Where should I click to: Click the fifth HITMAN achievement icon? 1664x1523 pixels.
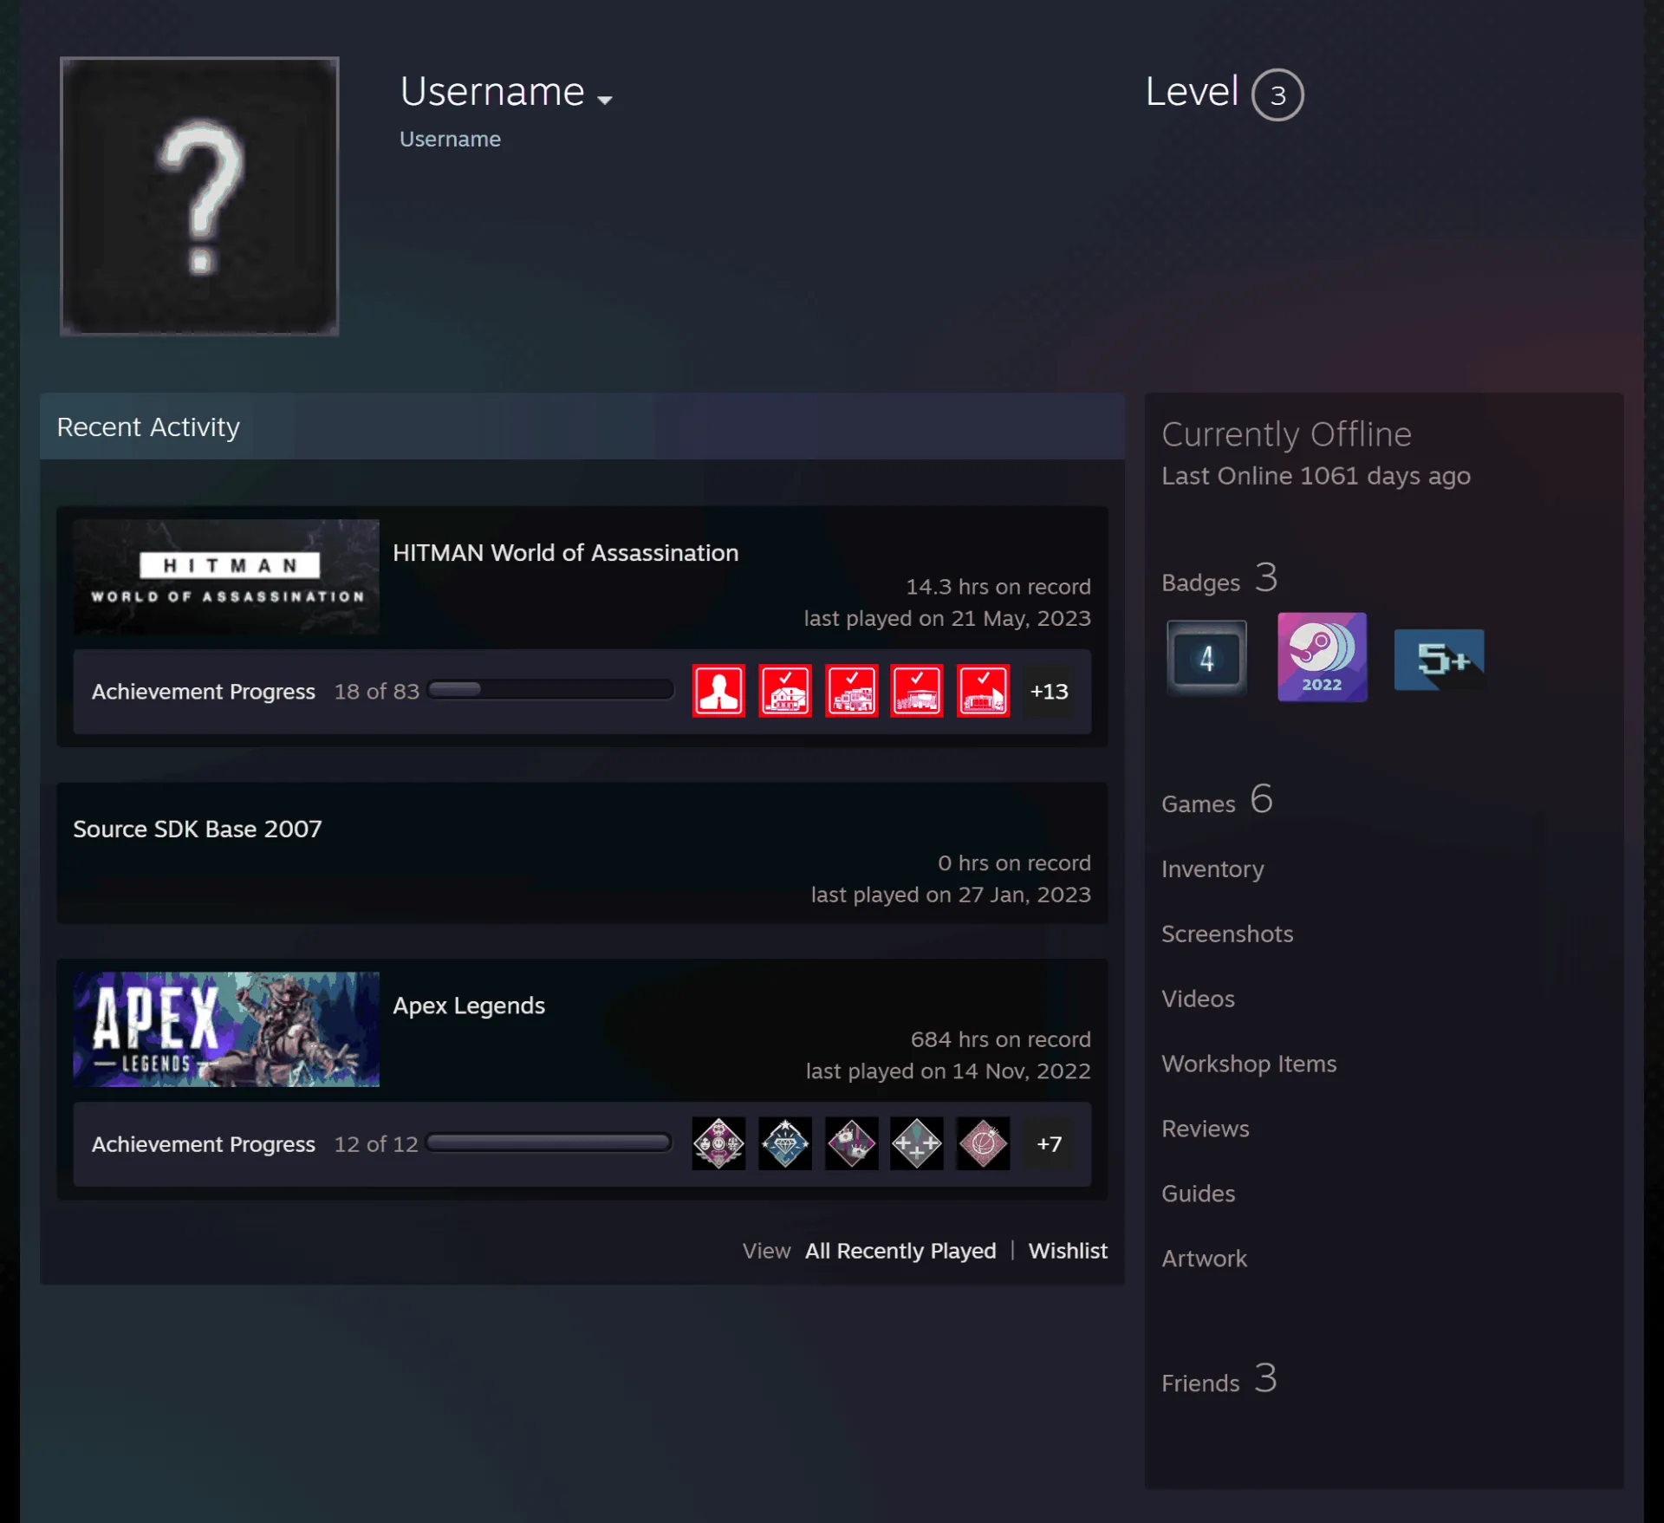pos(984,691)
